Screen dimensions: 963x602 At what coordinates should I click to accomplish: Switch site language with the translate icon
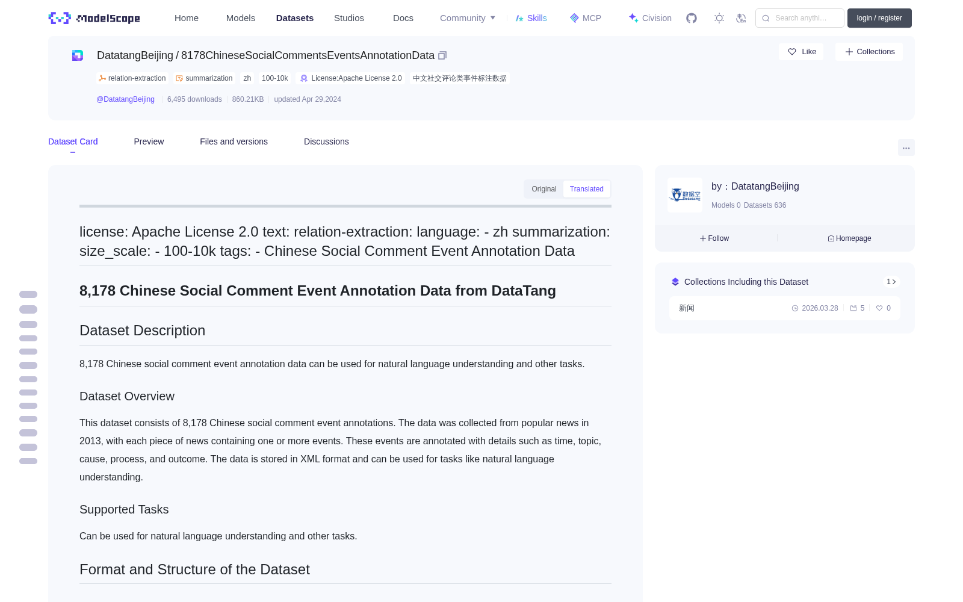(742, 18)
